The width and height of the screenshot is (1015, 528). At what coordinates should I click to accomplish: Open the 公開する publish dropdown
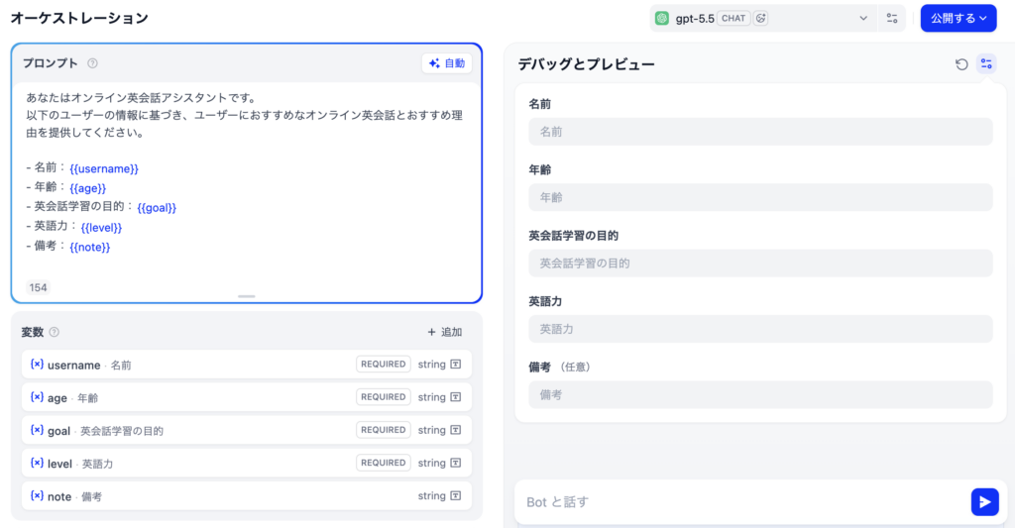point(959,18)
